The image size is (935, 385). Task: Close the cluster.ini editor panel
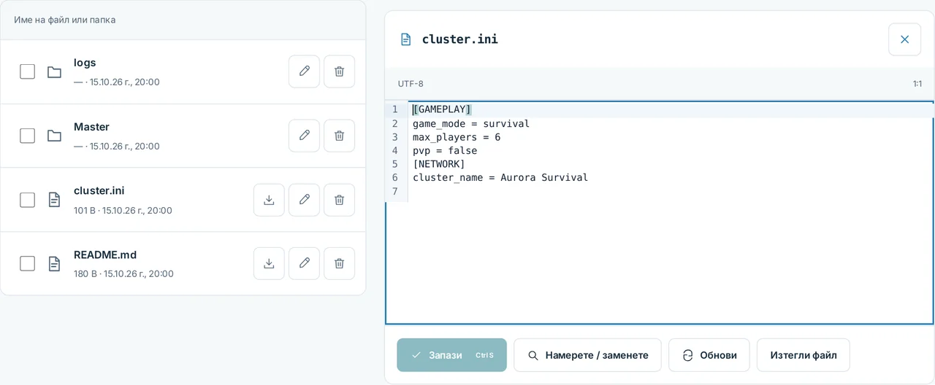pos(904,39)
